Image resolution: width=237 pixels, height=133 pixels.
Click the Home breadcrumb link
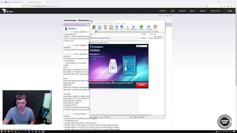point(160,16)
